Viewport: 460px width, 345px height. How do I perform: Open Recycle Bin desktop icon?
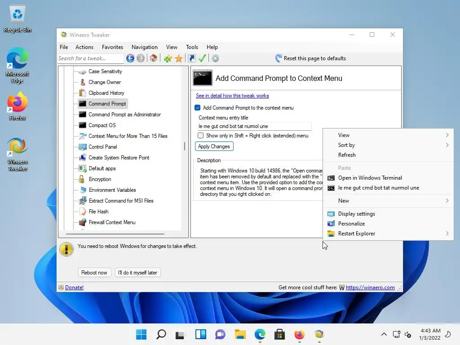18,19
